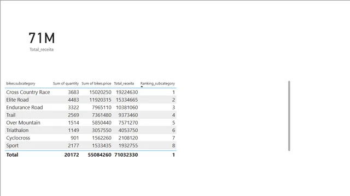350x196 pixels.
Task: Click receita value 2108120
Action: [128, 138]
